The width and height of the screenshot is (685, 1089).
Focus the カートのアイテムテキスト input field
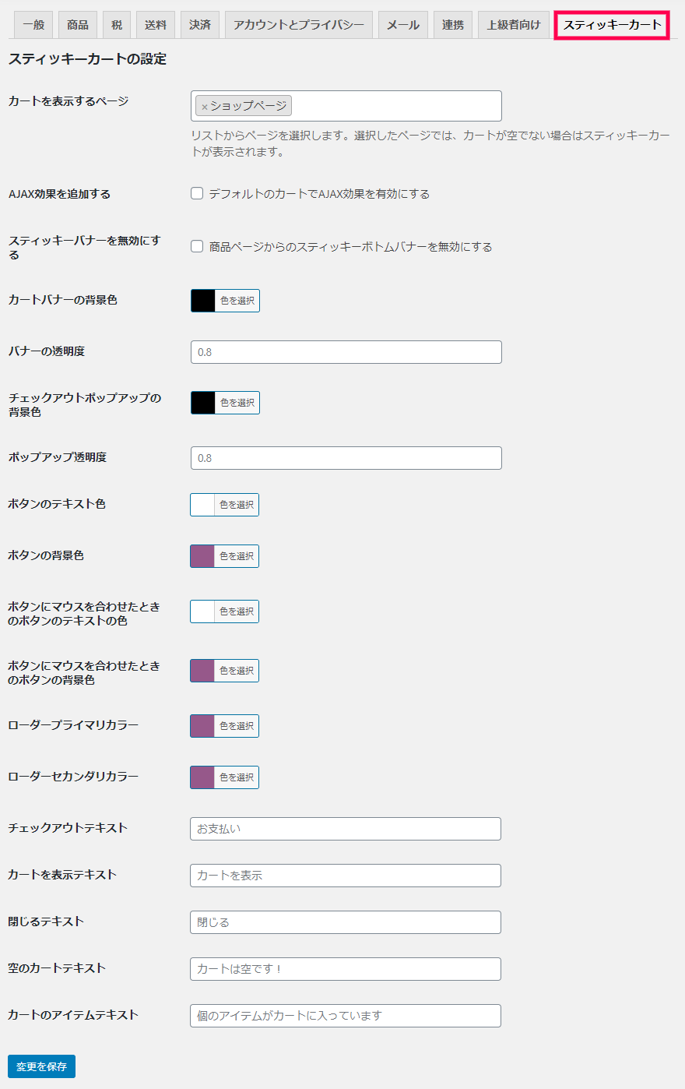tap(346, 1016)
